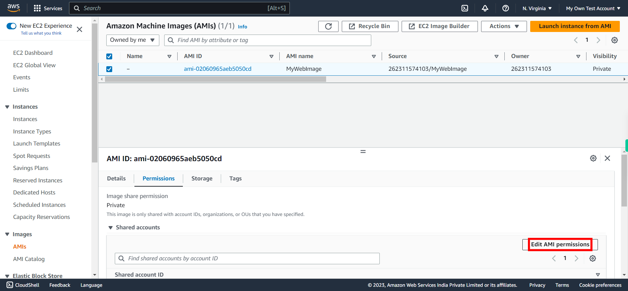The height and width of the screenshot is (291, 628).
Task: Open CloudShell in the footer
Action: tap(23, 285)
